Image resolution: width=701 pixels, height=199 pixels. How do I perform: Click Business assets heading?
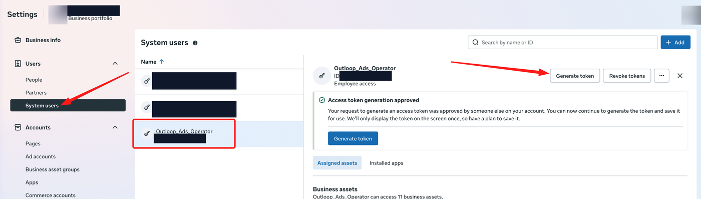tap(335, 189)
